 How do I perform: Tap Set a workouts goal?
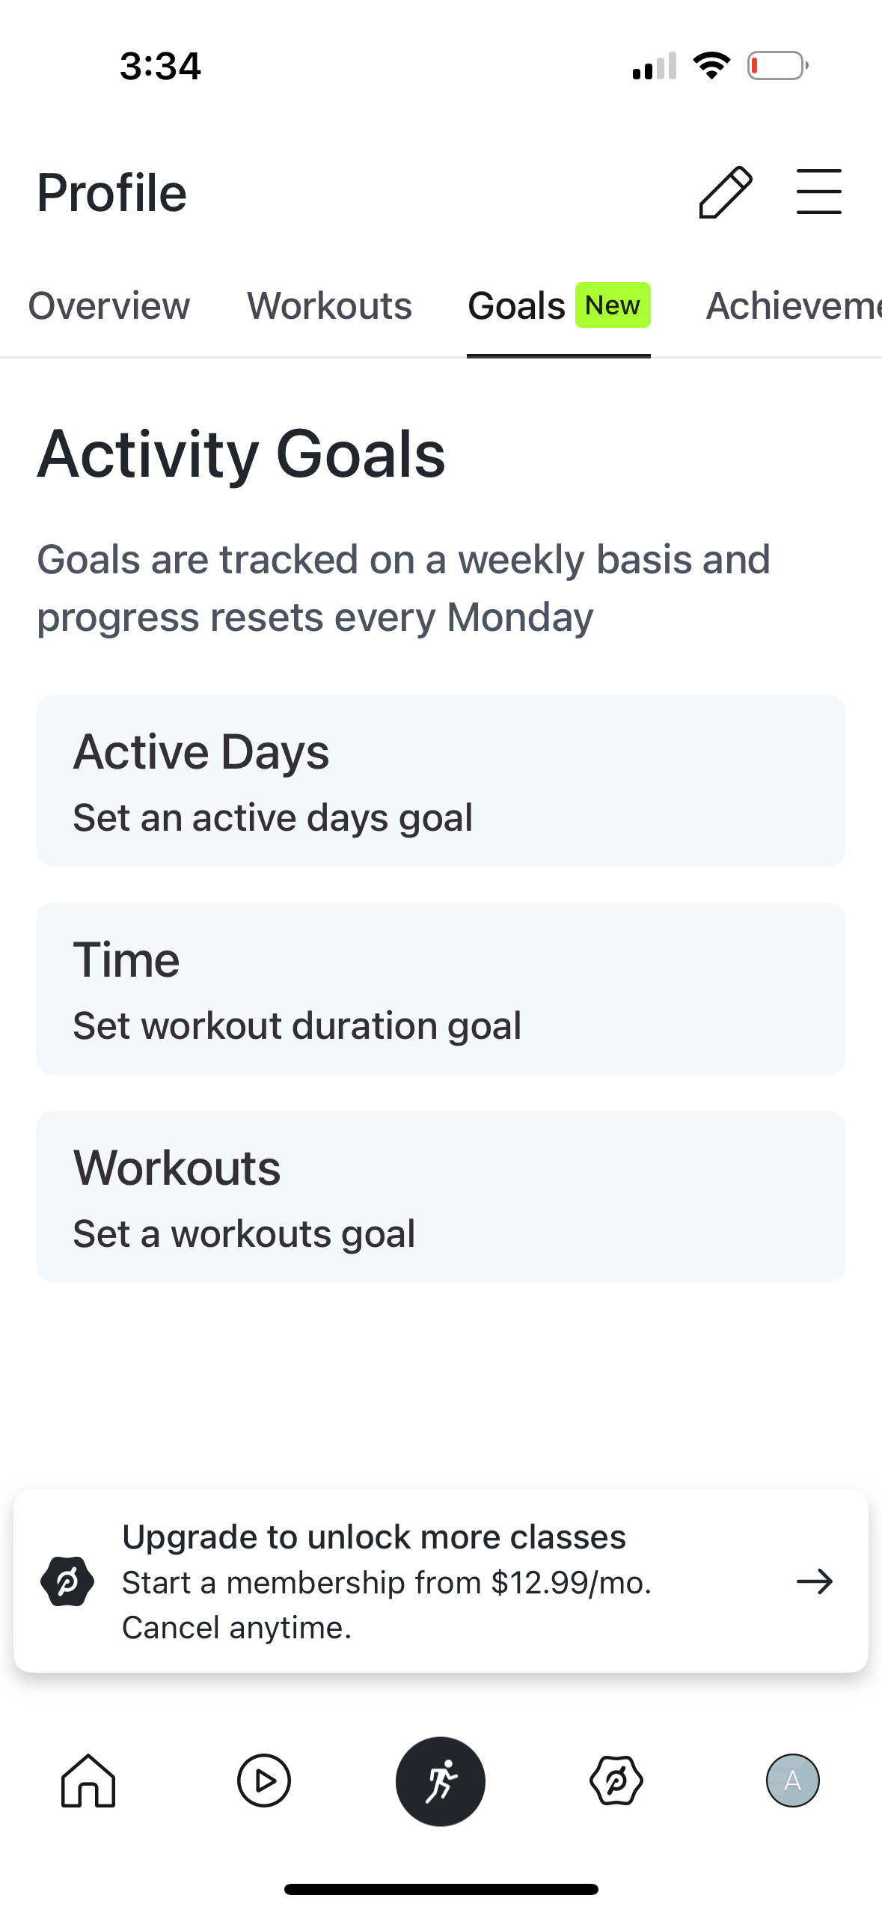point(441,1196)
